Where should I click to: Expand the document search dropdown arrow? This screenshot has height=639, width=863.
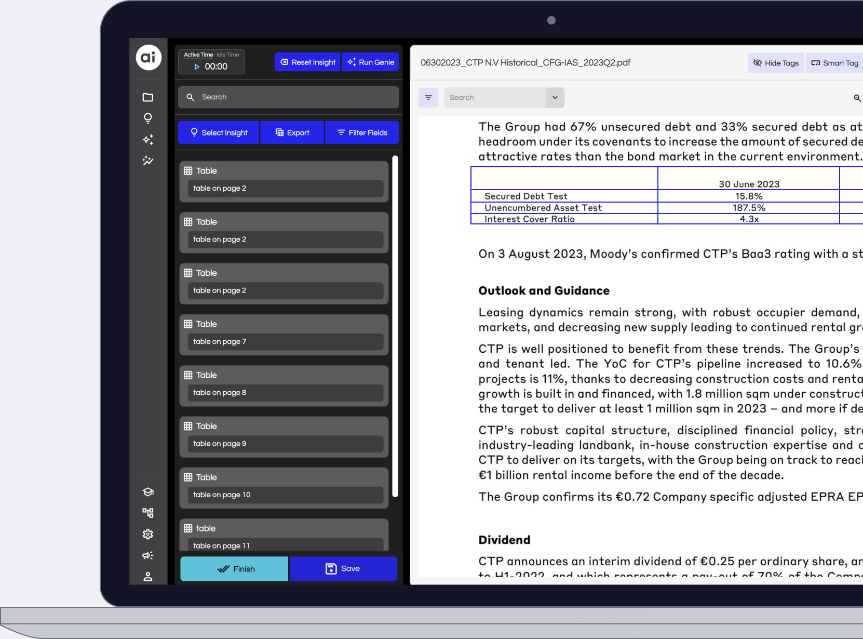(x=555, y=98)
